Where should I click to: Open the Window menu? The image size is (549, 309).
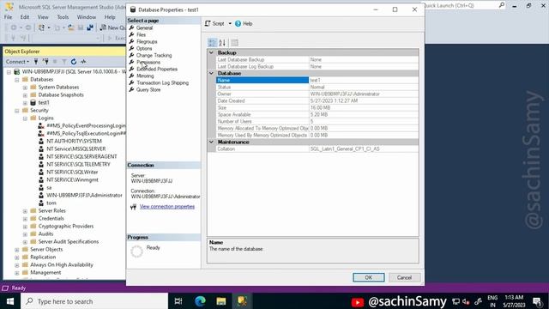point(86,17)
